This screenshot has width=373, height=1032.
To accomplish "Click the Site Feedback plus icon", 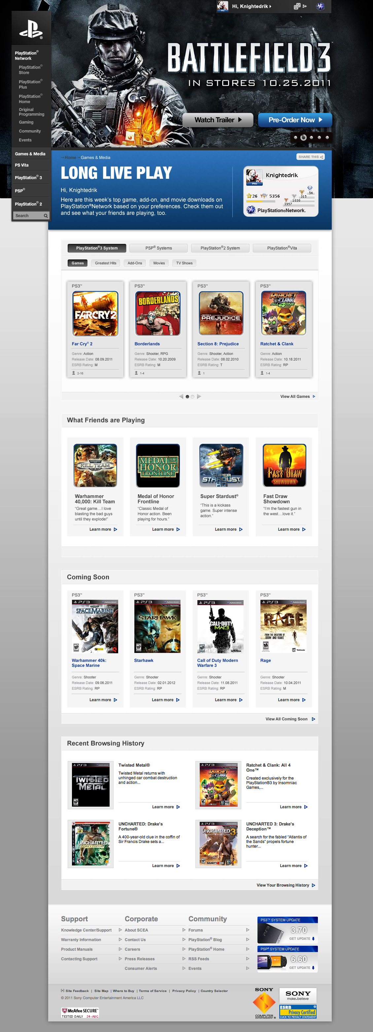I will (x=62, y=990).
